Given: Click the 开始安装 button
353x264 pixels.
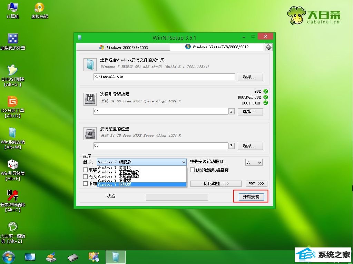Looking at the screenshot, I should pyautogui.click(x=251, y=197).
